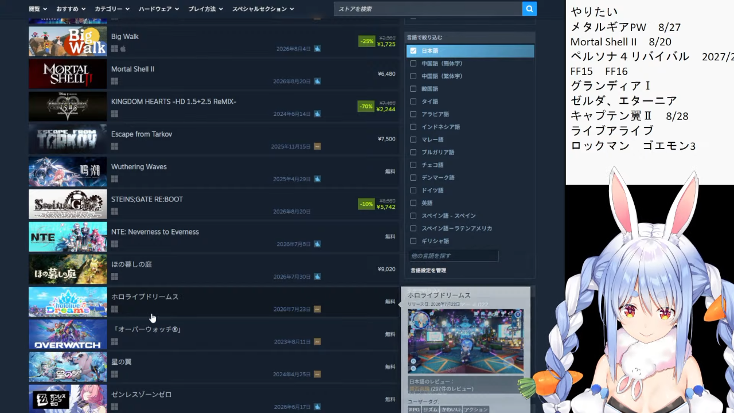Viewport: 734px width, 413px height.
Task: Enable the 韓国語 language checkbox
Action: [413, 89]
